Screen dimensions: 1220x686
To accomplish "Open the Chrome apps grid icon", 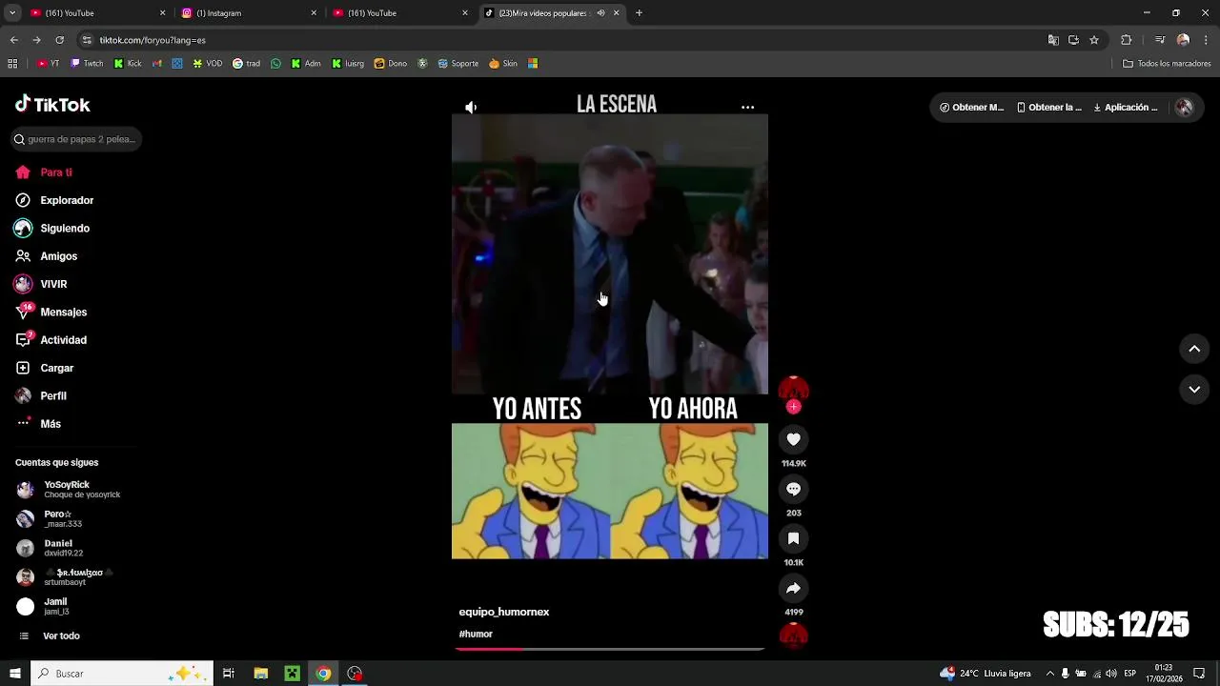I will (12, 64).
